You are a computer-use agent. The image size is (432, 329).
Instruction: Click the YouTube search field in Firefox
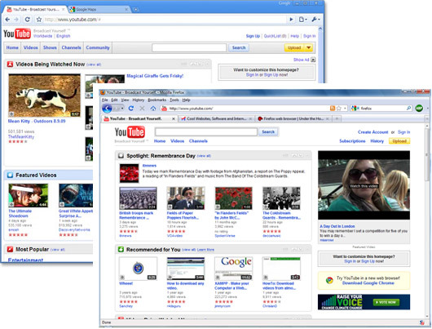tap(206, 132)
